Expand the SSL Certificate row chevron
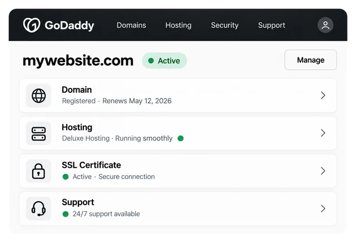 click(323, 171)
